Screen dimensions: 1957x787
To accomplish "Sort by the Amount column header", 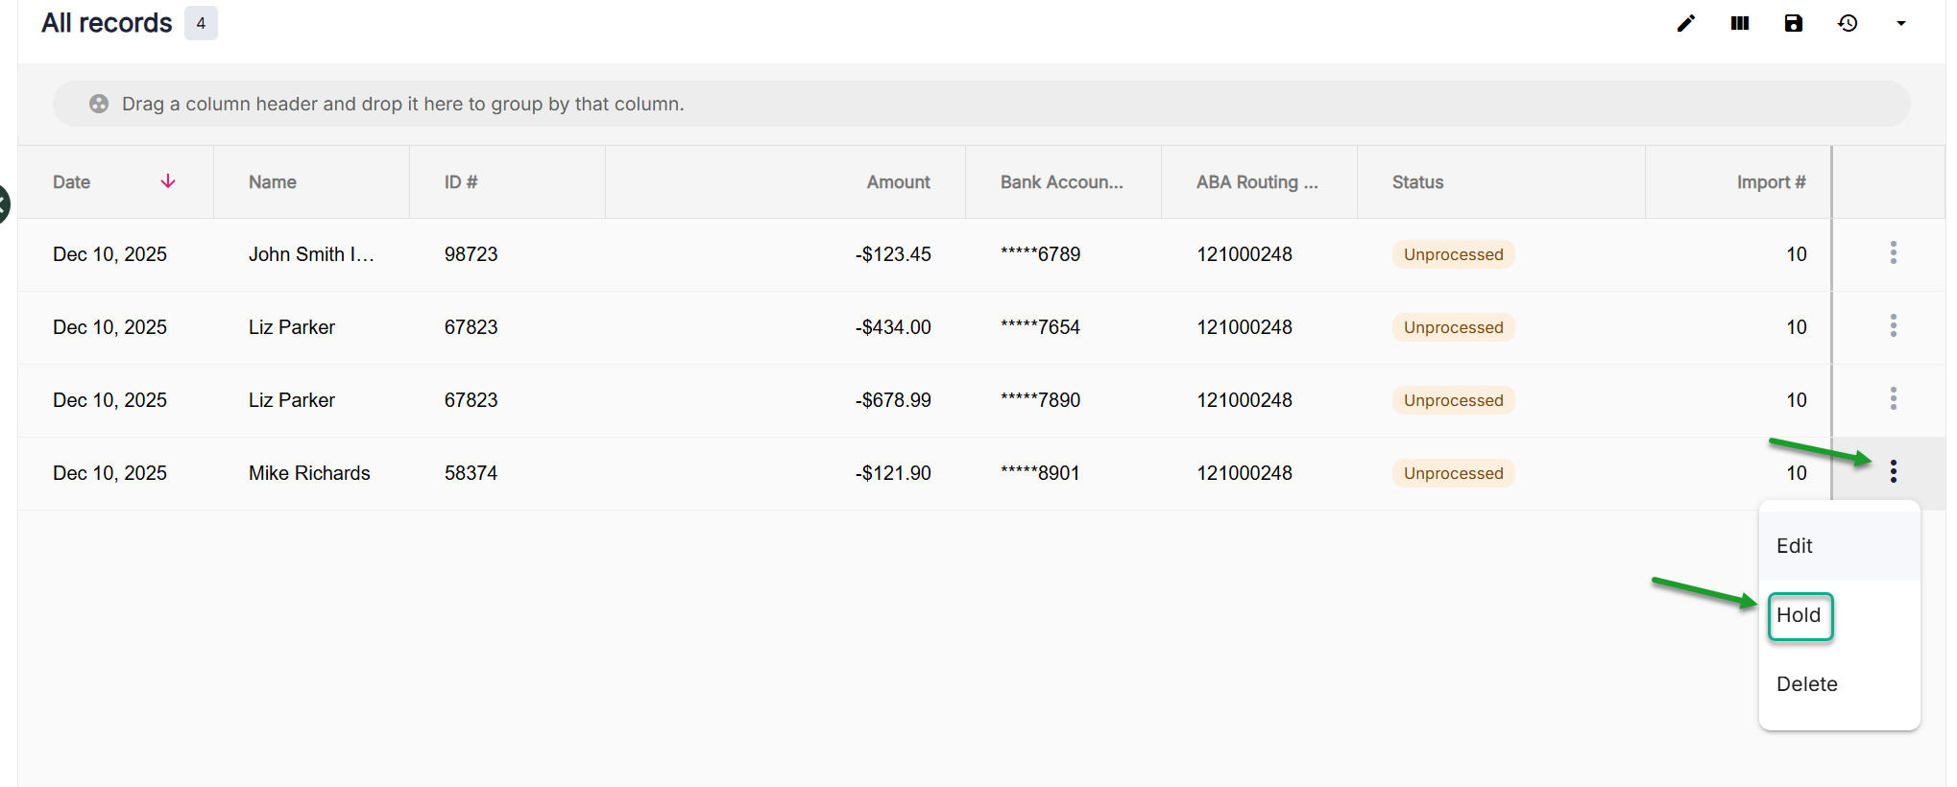I will pyautogui.click(x=898, y=182).
